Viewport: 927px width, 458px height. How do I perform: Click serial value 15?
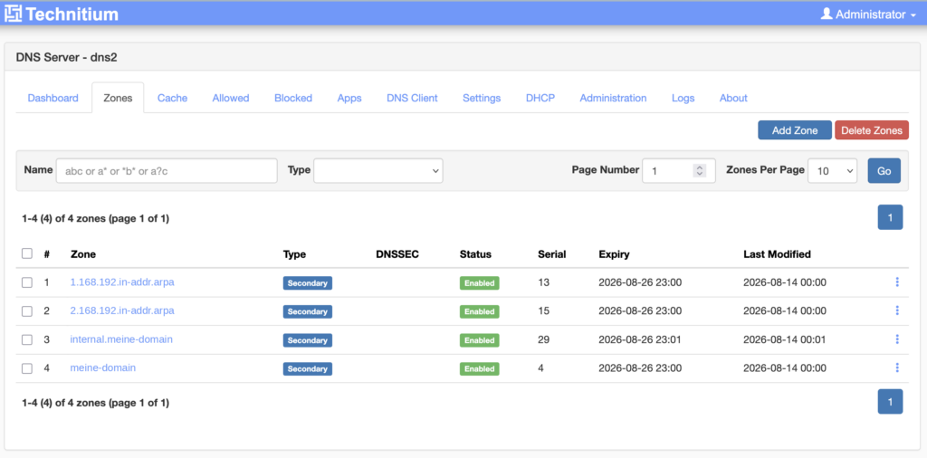pos(544,310)
